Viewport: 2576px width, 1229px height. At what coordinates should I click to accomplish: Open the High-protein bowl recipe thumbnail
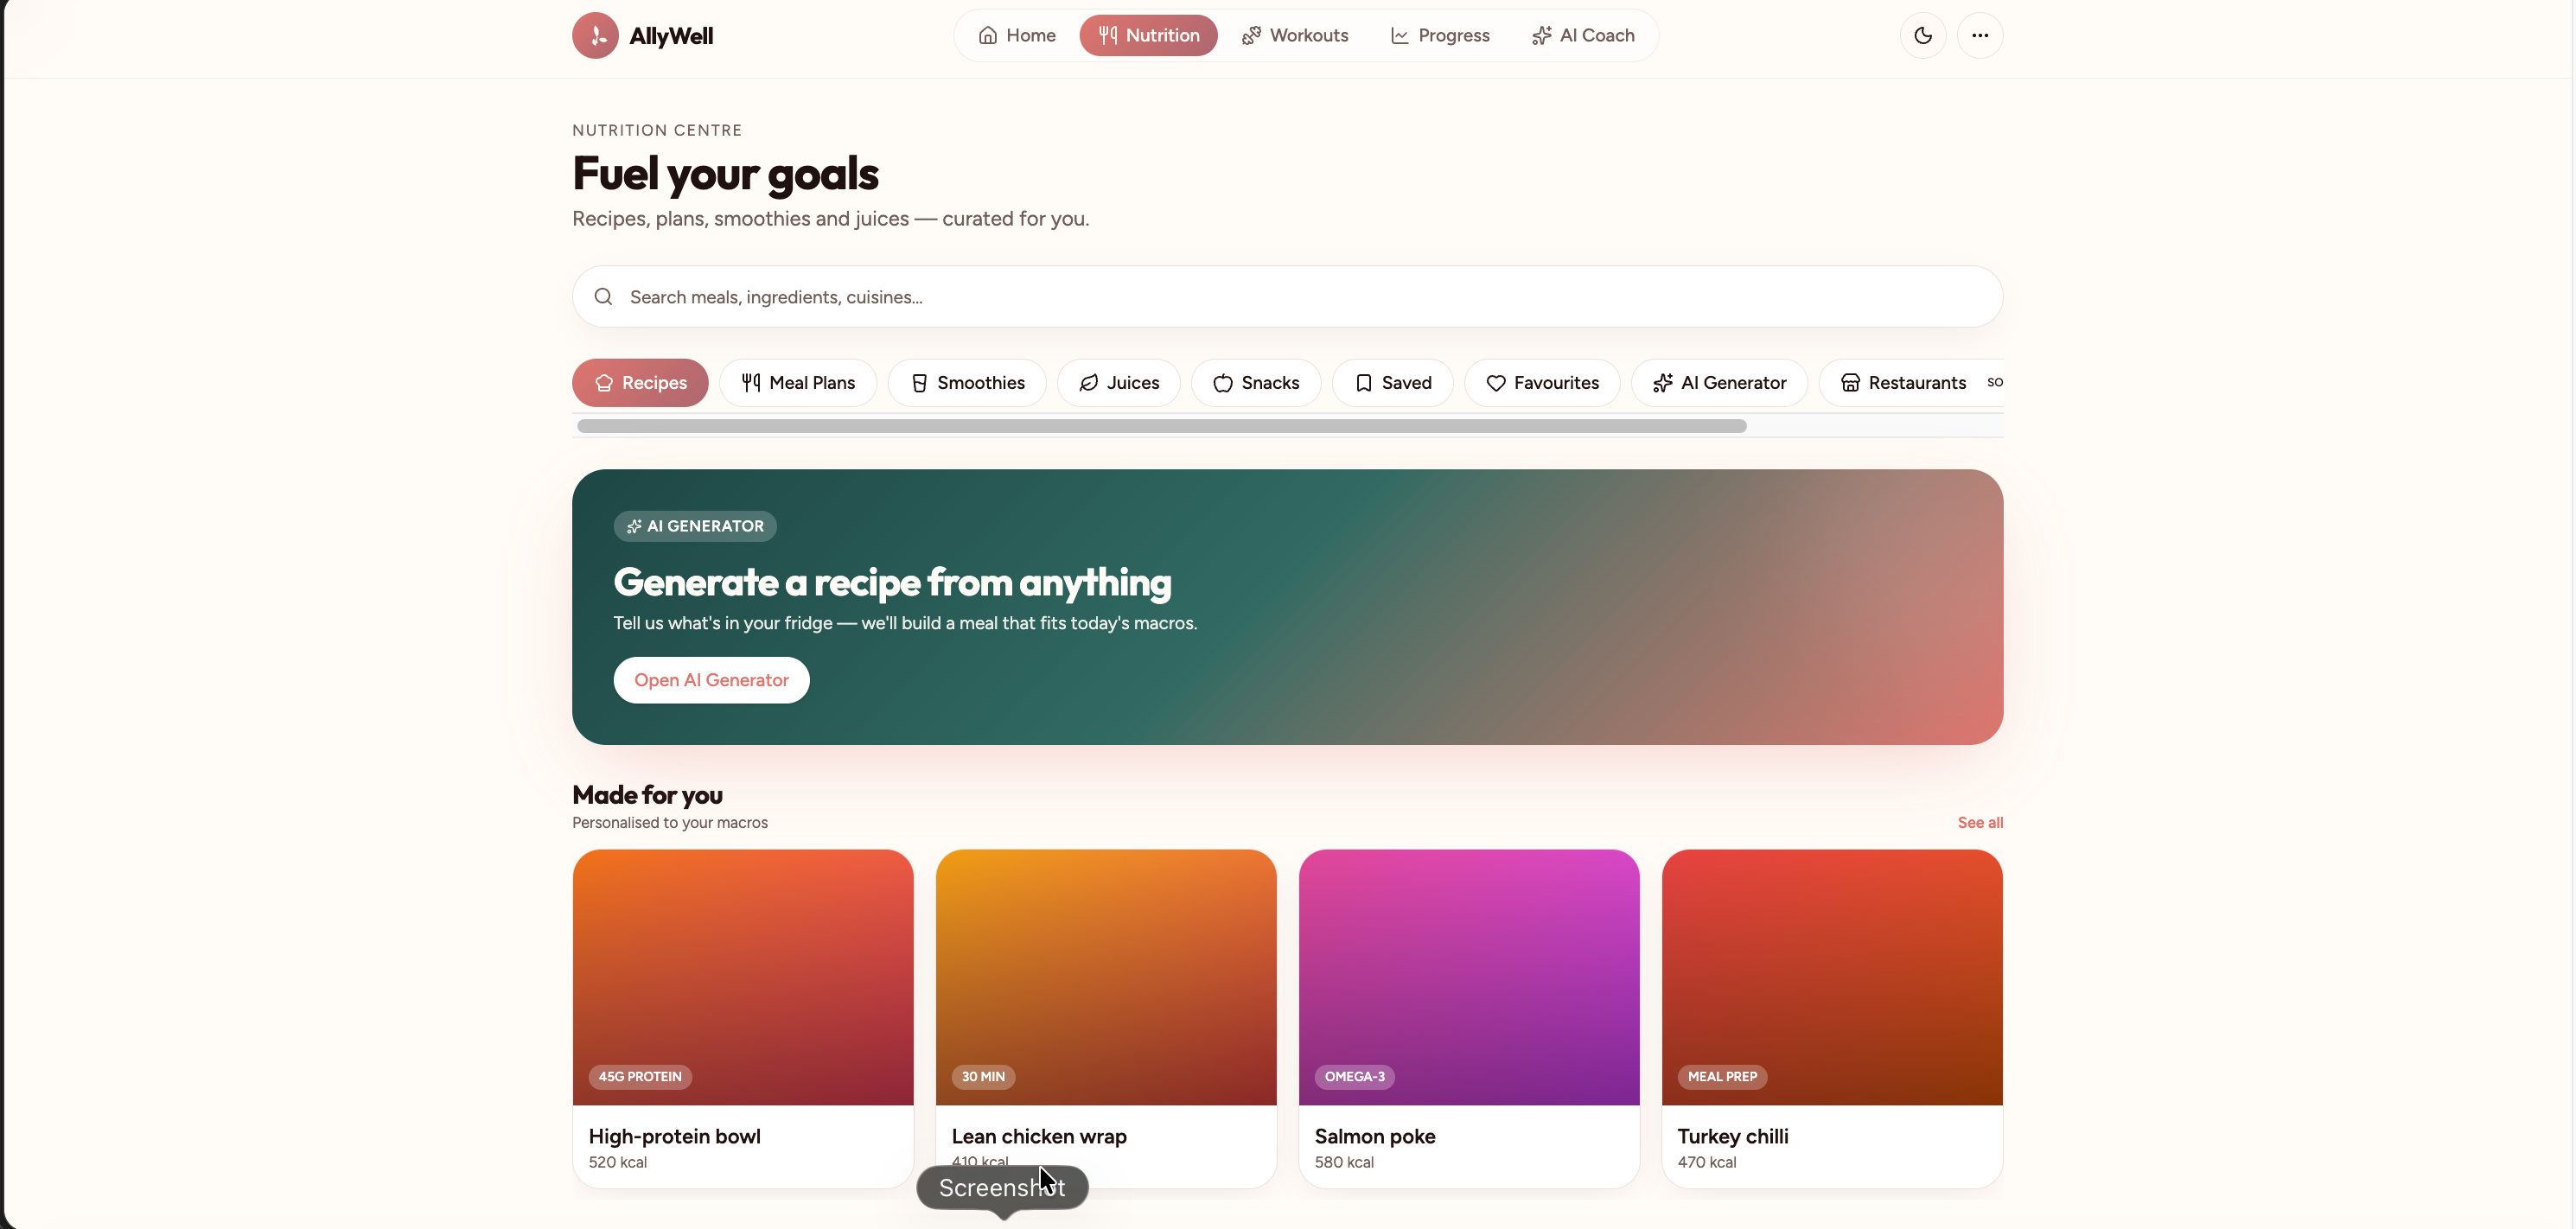point(743,977)
